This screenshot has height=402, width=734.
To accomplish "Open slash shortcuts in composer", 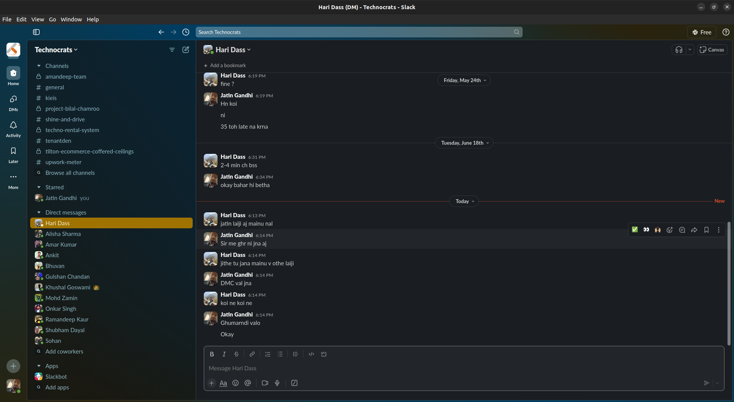I will [x=294, y=383].
